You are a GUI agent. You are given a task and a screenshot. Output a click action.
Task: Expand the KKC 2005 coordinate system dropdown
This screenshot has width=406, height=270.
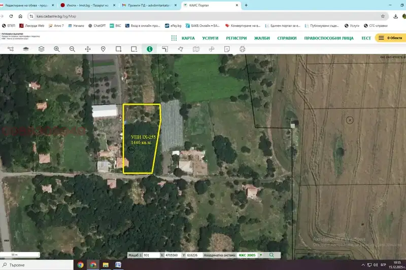261,255
